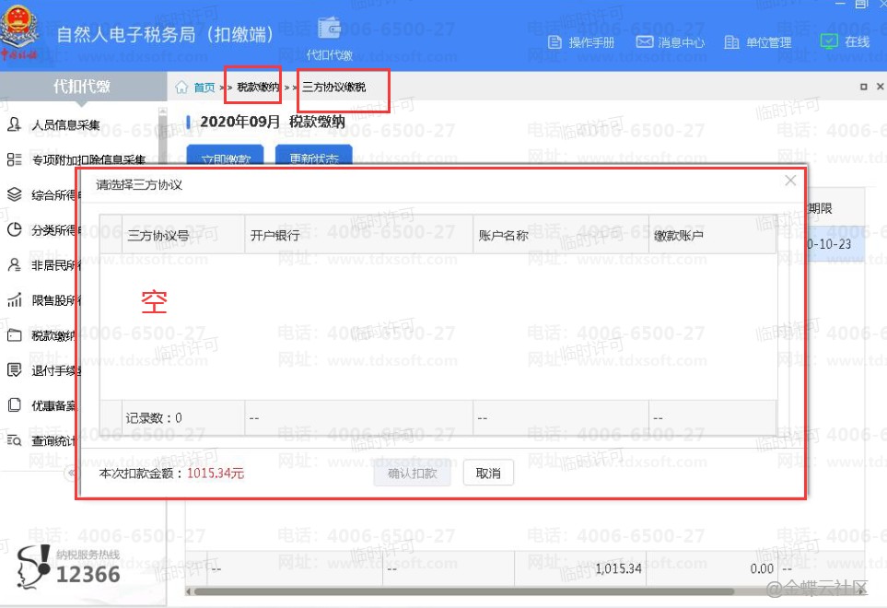Click the 专项附加扣除信息采集 list icon
The image size is (887, 608).
coord(14,159)
